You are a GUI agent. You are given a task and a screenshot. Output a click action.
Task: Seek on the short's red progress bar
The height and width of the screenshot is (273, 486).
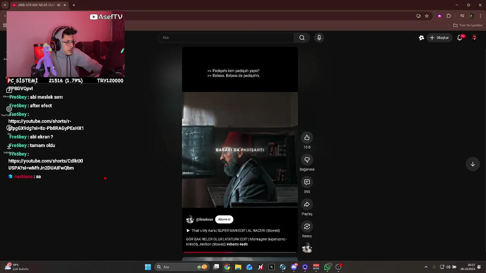click(240, 252)
